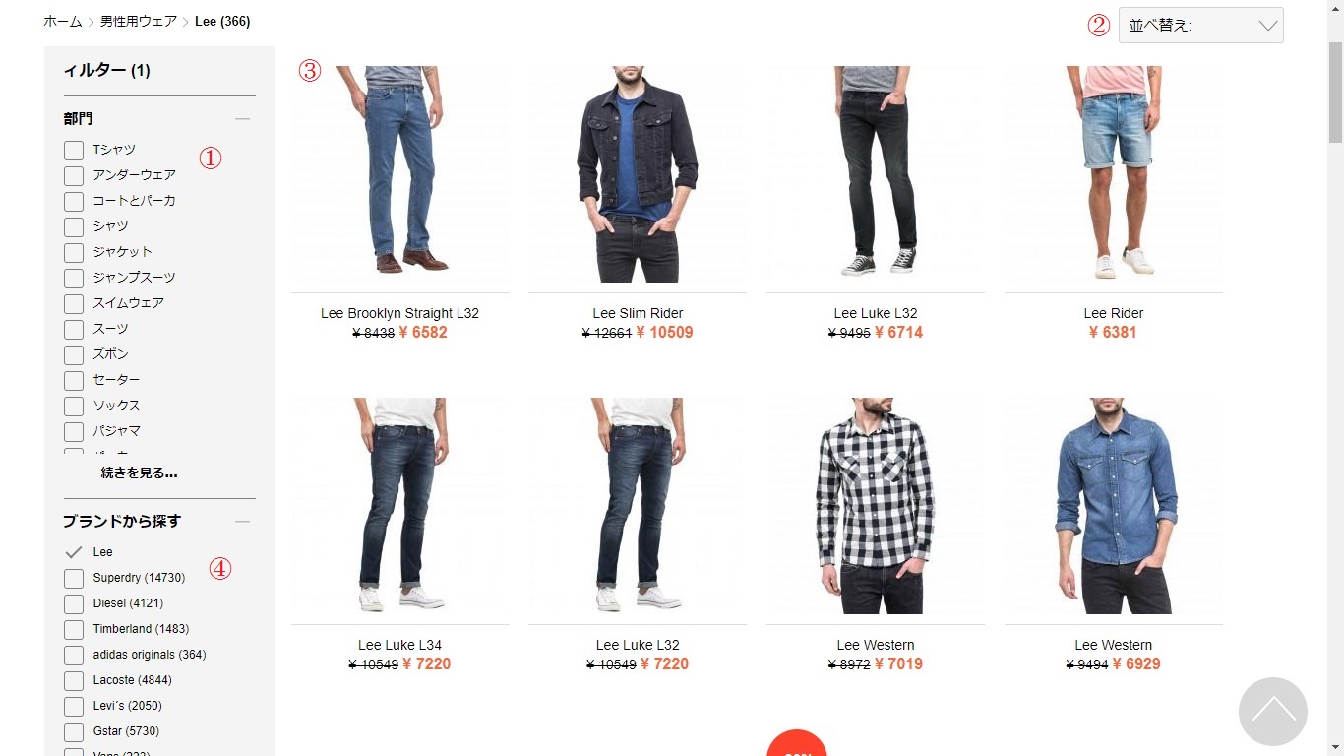View the Lee Rider denim shorts image
Screen dimensions: 1344x756
click(x=1114, y=174)
